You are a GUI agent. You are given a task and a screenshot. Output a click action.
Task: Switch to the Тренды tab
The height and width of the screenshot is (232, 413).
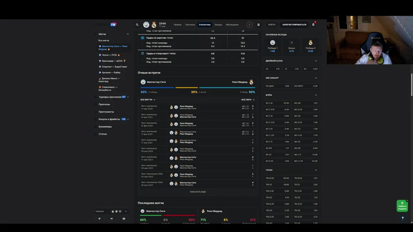point(218,25)
